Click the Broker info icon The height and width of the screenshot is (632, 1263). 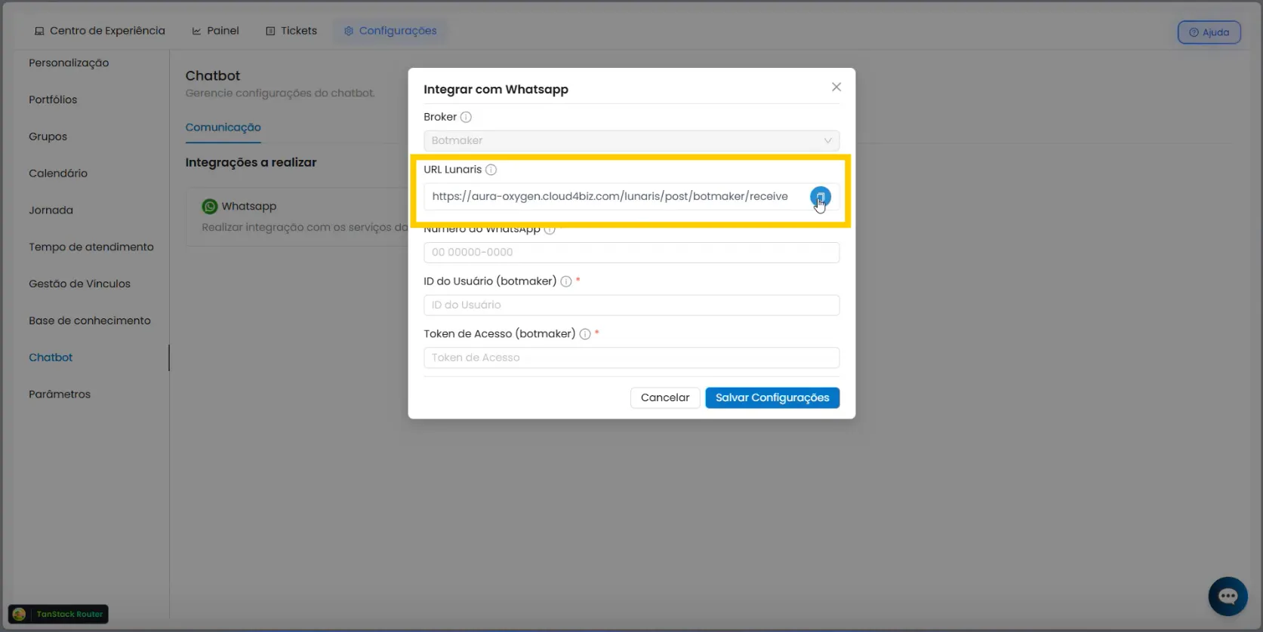coord(466,117)
